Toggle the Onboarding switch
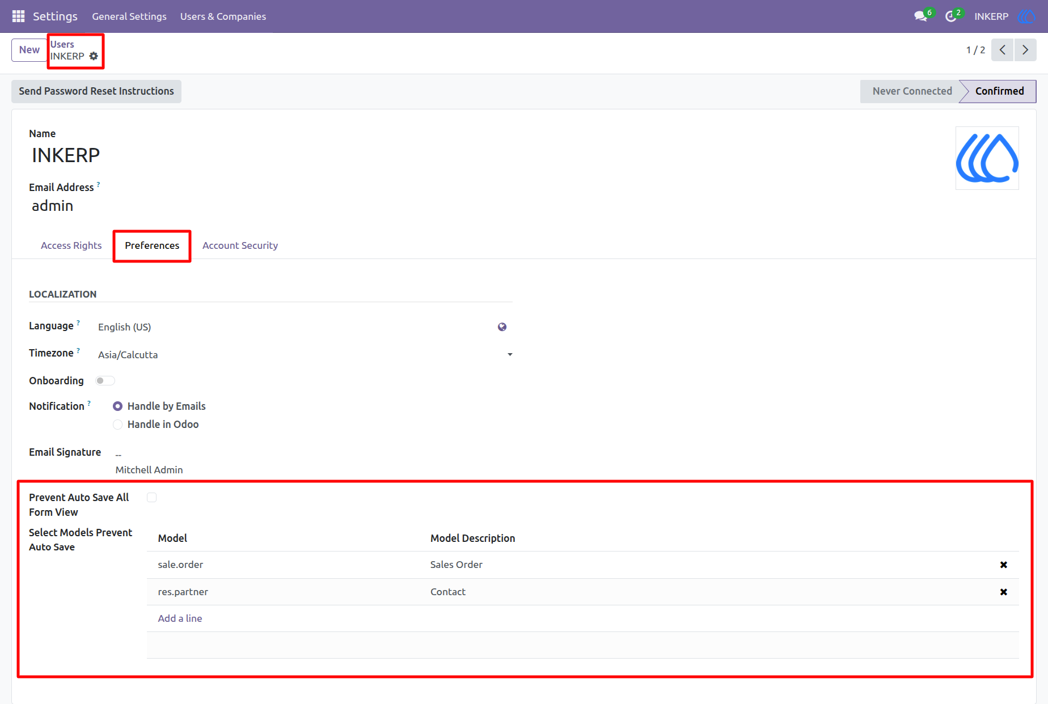This screenshot has width=1048, height=704. pos(105,380)
